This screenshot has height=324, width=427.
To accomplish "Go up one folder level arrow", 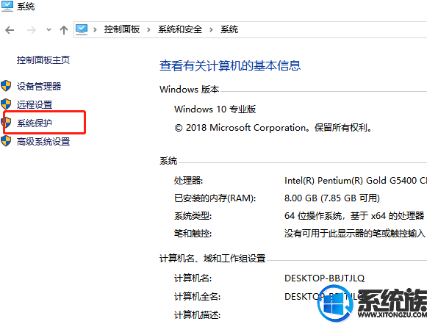I will pyautogui.click(x=64, y=29).
